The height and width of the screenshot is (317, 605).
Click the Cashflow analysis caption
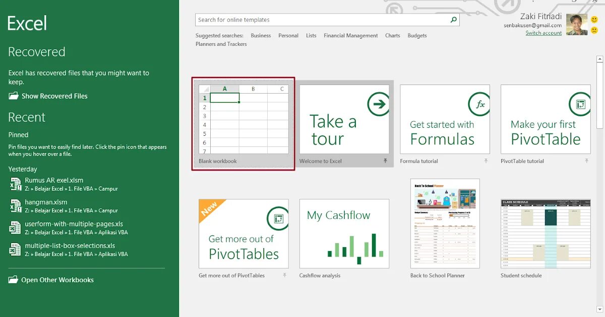(x=320, y=276)
